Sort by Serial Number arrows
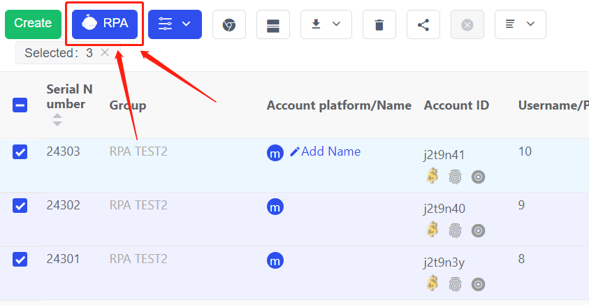 click(x=57, y=119)
